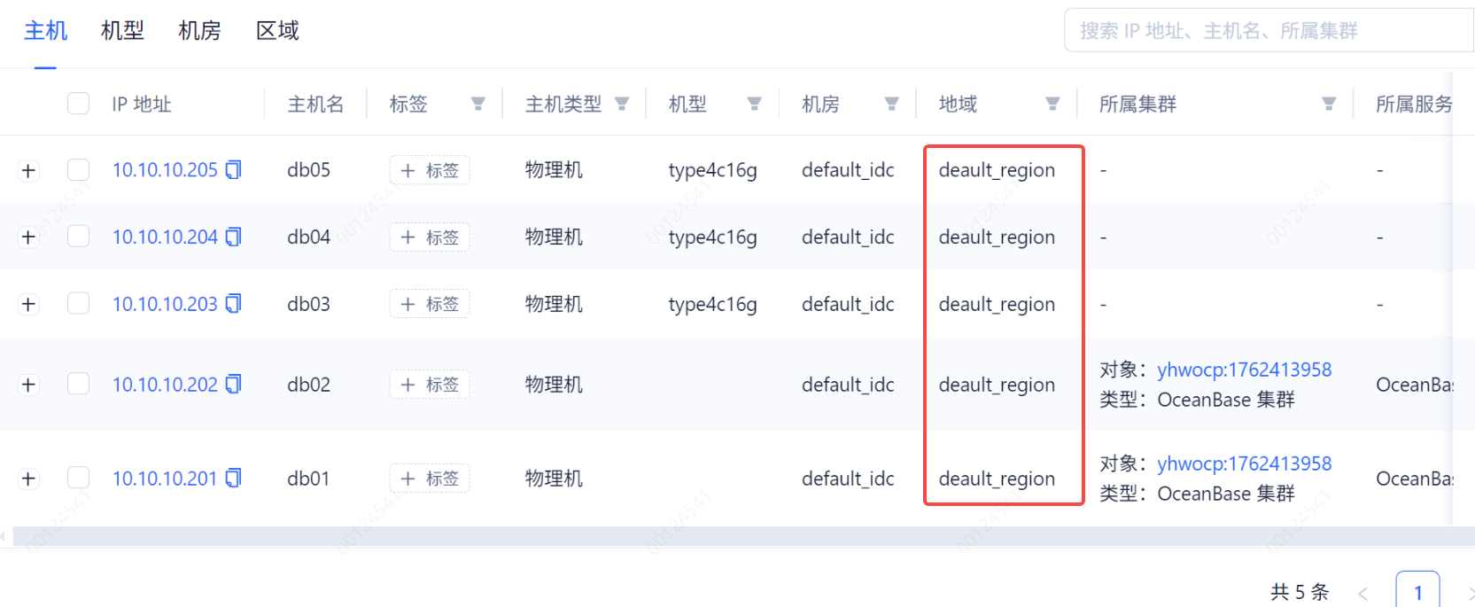
Task: Focus the search box for IP 地址、主机名
Action: point(1267,31)
